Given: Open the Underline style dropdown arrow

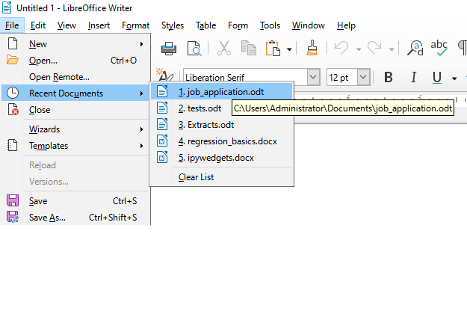Looking at the screenshot, I should tap(454, 79).
